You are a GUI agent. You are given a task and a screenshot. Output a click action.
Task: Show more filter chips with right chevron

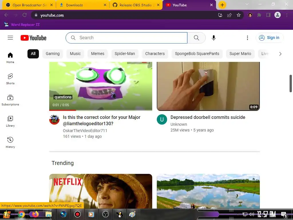pos(280,54)
